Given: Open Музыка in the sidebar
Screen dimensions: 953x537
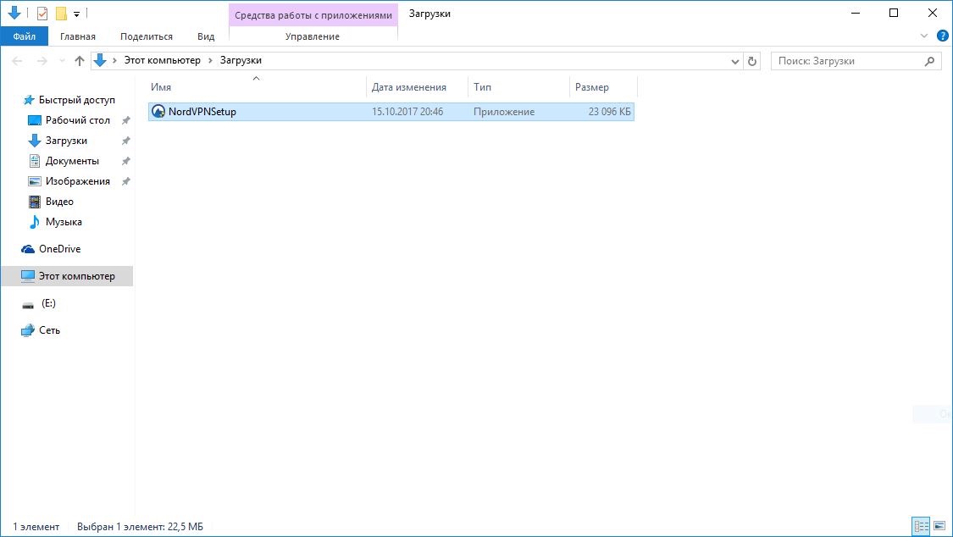Looking at the screenshot, I should 64,222.
